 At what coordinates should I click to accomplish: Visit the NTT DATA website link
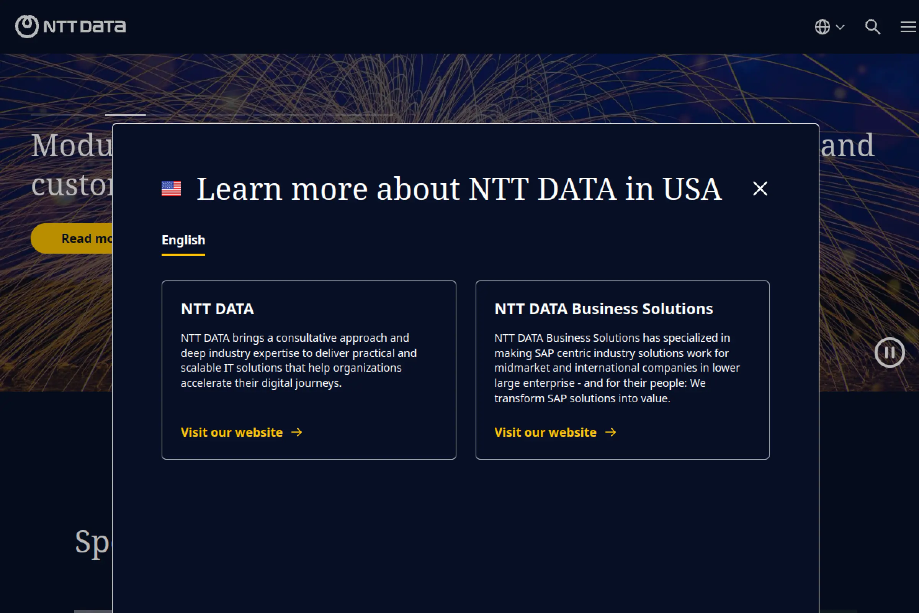click(x=231, y=433)
